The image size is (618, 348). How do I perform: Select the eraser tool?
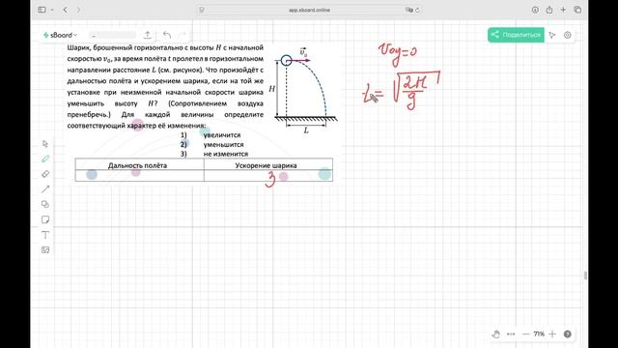coord(45,174)
